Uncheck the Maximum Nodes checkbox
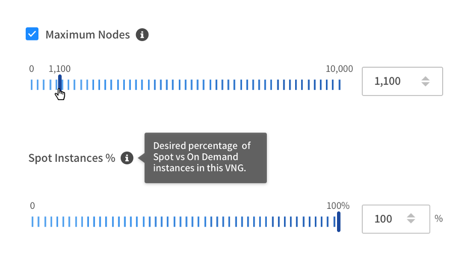The image size is (473, 270). tap(32, 34)
